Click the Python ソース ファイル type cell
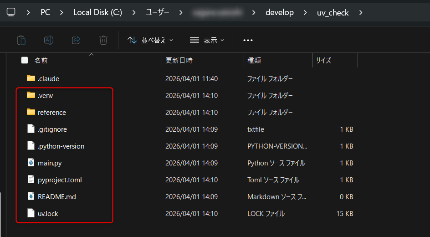Screen dimensions: 430x237 276,163
